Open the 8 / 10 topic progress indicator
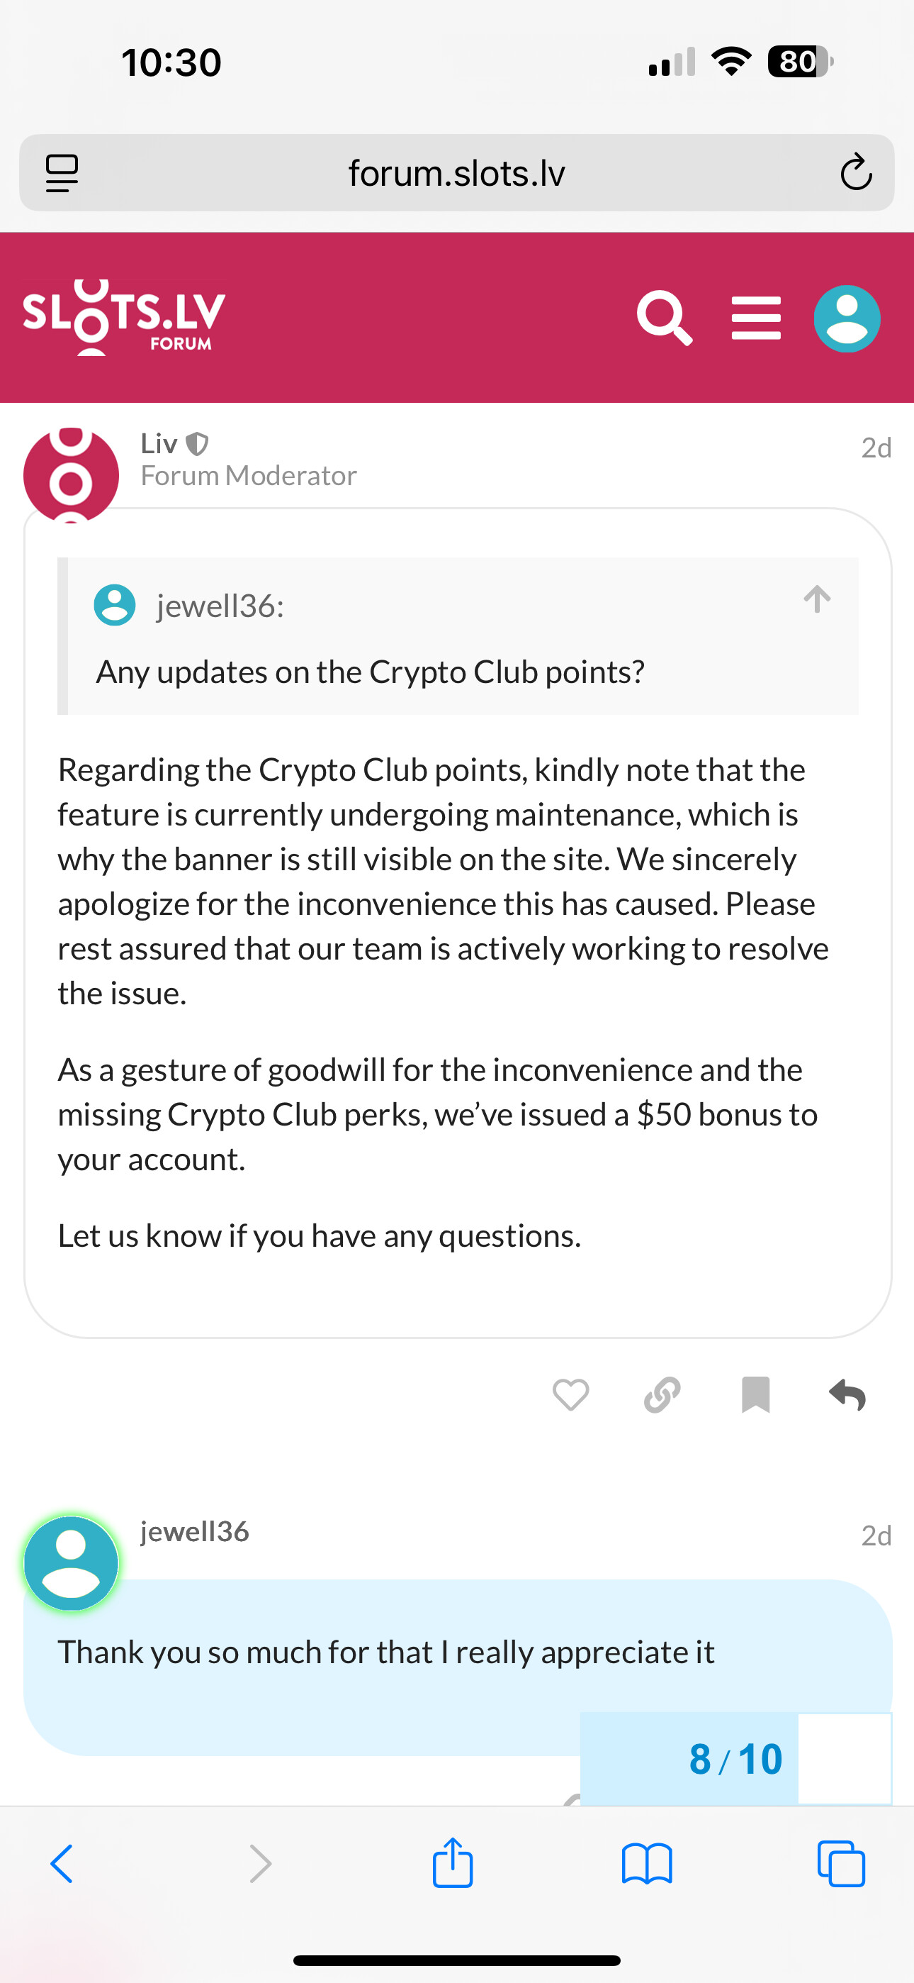 point(735,1759)
